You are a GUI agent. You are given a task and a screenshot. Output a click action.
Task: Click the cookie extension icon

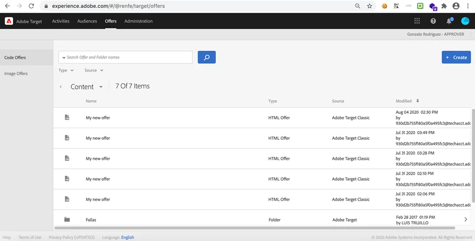click(385, 6)
